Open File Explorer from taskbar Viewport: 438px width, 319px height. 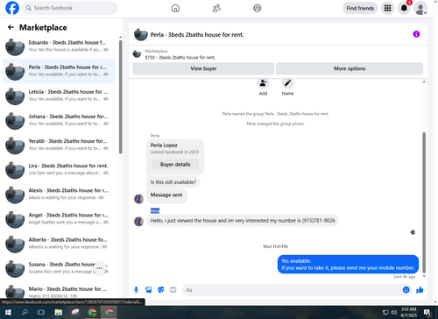pyautogui.click(x=59, y=312)
